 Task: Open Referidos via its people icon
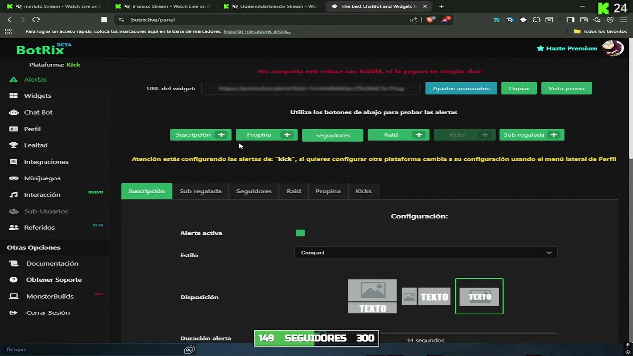click(x=14, y=227)
